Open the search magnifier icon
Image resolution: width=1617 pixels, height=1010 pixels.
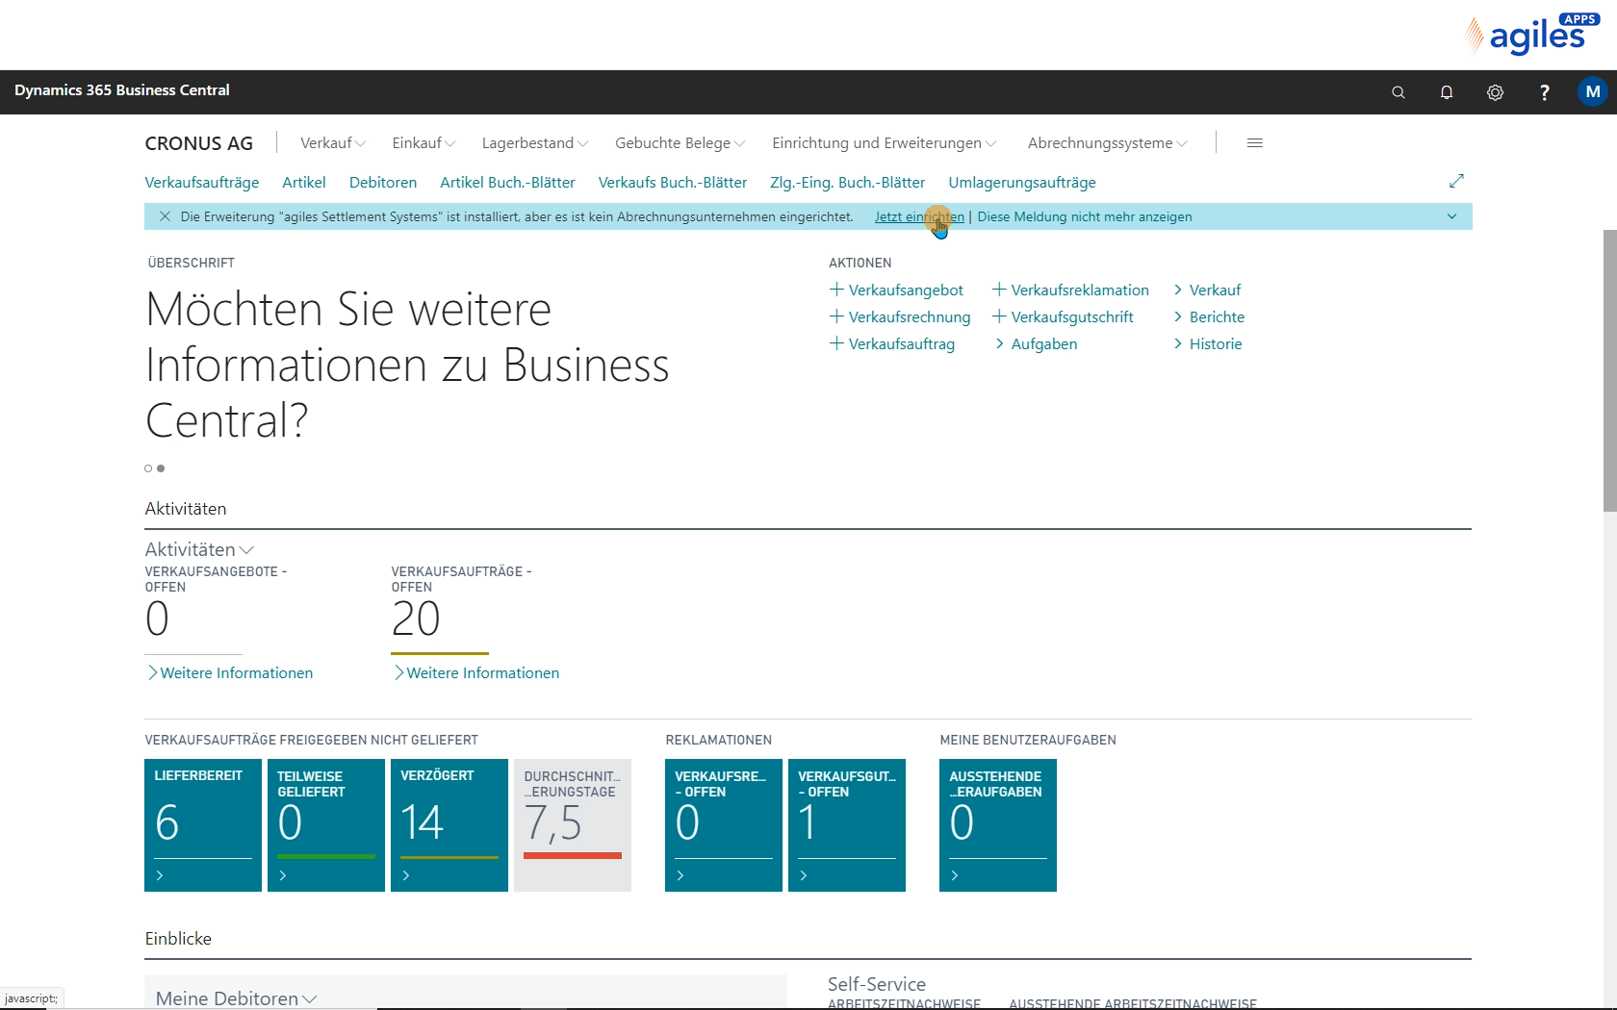[1399, 92]
